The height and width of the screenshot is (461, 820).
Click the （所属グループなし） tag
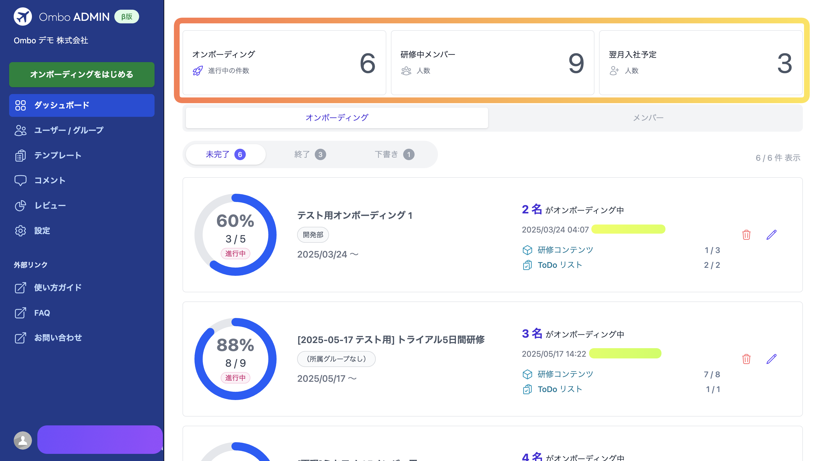[x=336, y=359]
